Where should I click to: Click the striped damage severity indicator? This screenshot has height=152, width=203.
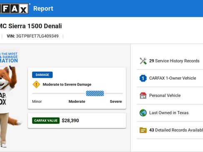[x=95, y=93]
